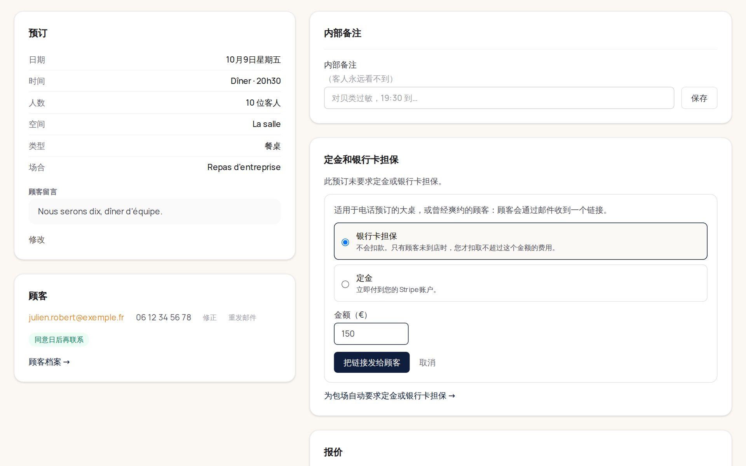Click the customer message Nous serons dix

point(155,211)
